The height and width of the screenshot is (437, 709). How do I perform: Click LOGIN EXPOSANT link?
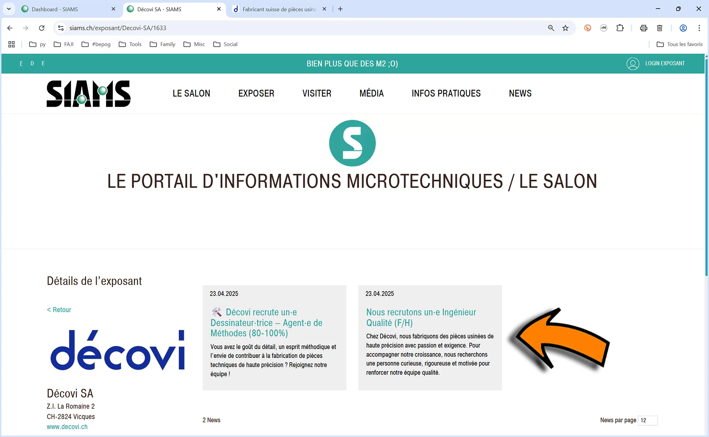665,63
